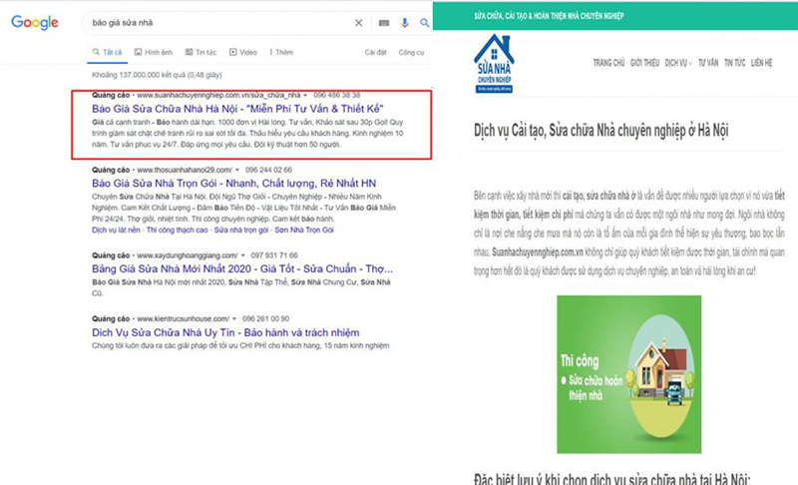The image size is (798, 485).
Task: Click phone number '097 931 71 66'
Action: 274,255
